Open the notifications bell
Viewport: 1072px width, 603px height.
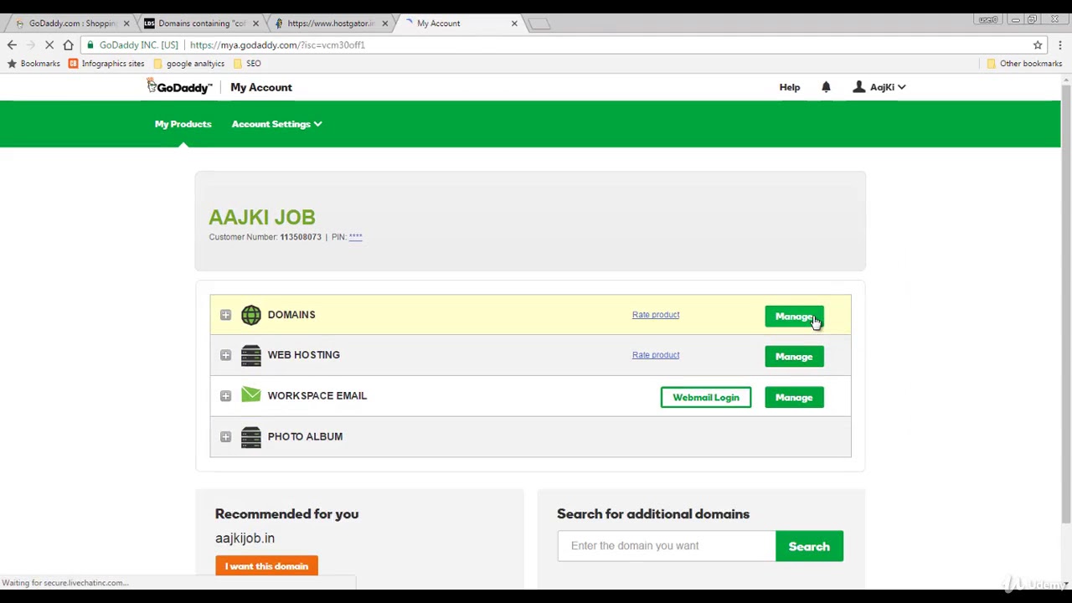coord(826,87)
